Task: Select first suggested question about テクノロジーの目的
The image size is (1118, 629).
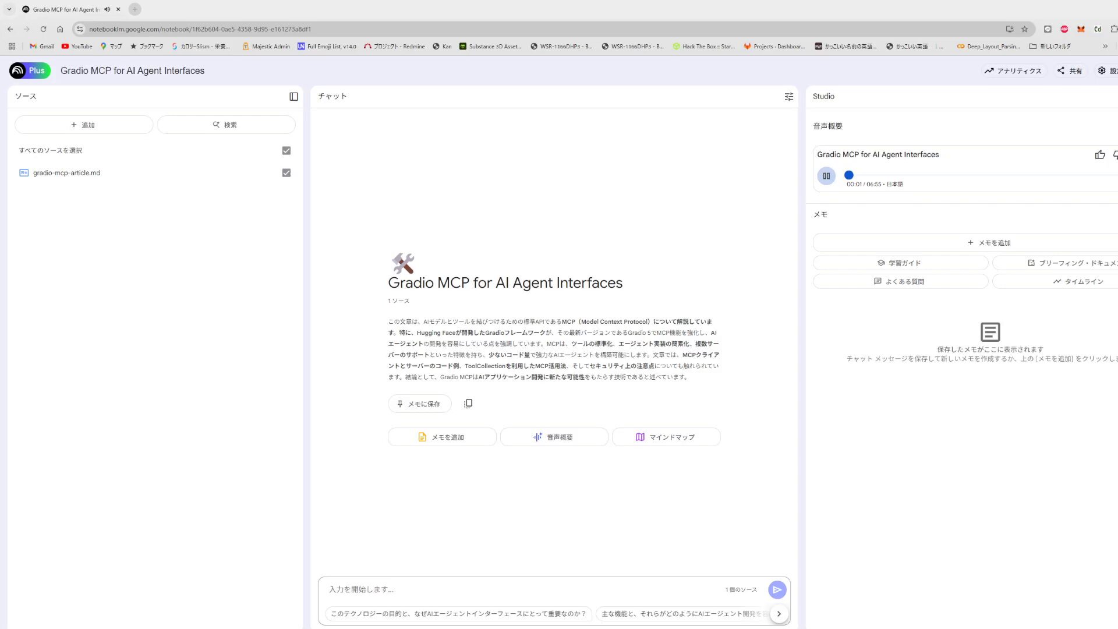Action: [x=458, y=614]
